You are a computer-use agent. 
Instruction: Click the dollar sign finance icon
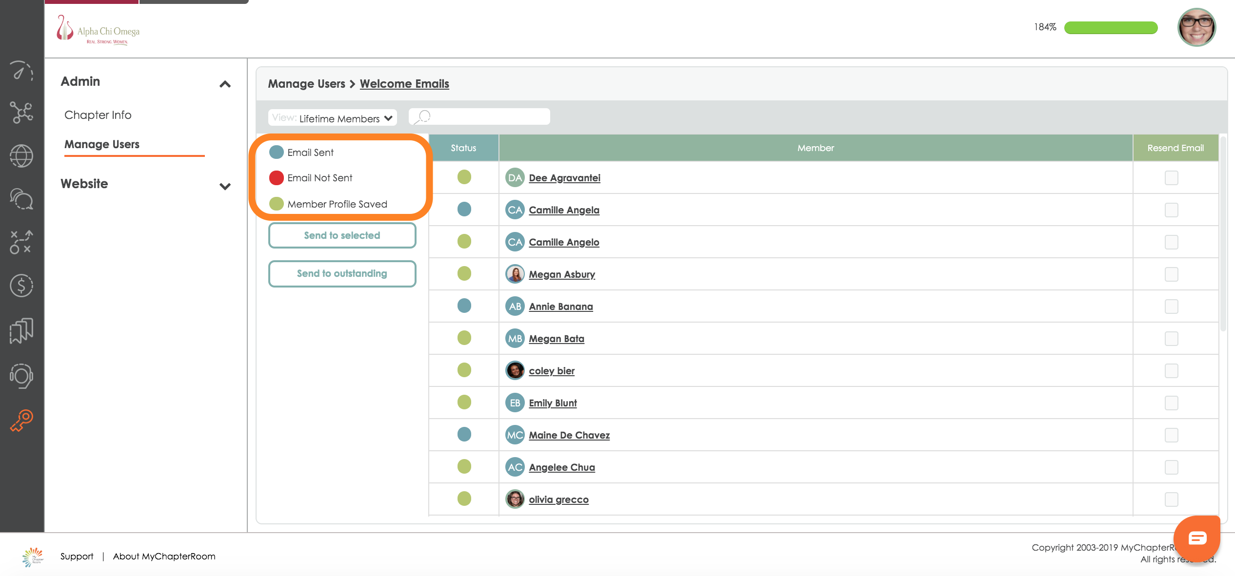(x=21, y=286)
